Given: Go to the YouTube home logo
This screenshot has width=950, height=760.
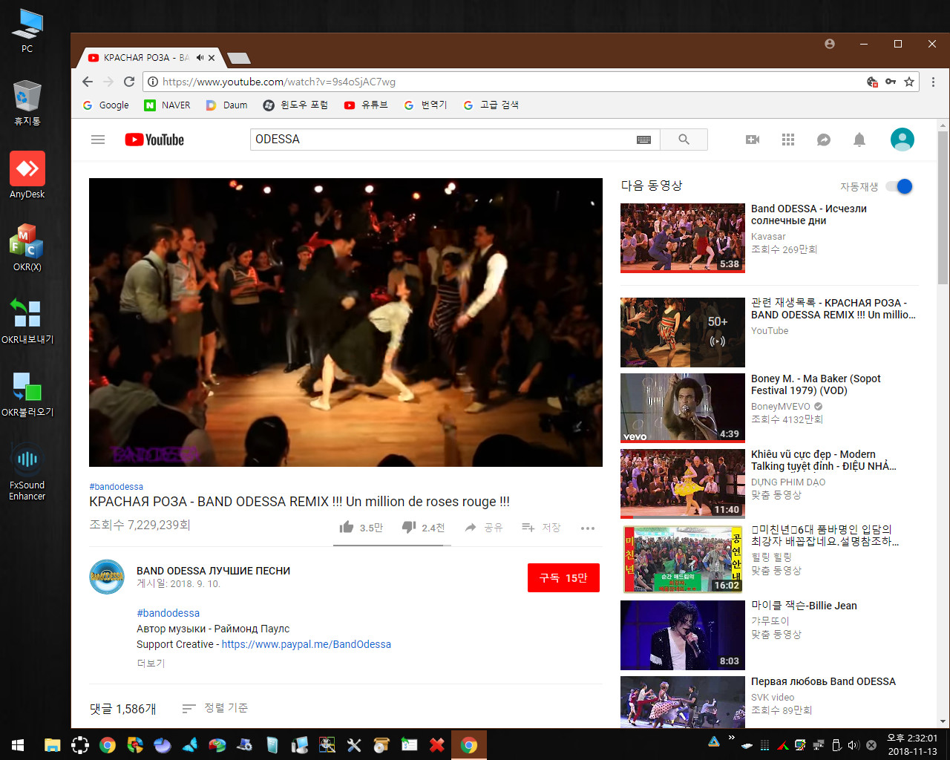Looking at the screenshot, I should pyautogui.click(x=154, y=140).
